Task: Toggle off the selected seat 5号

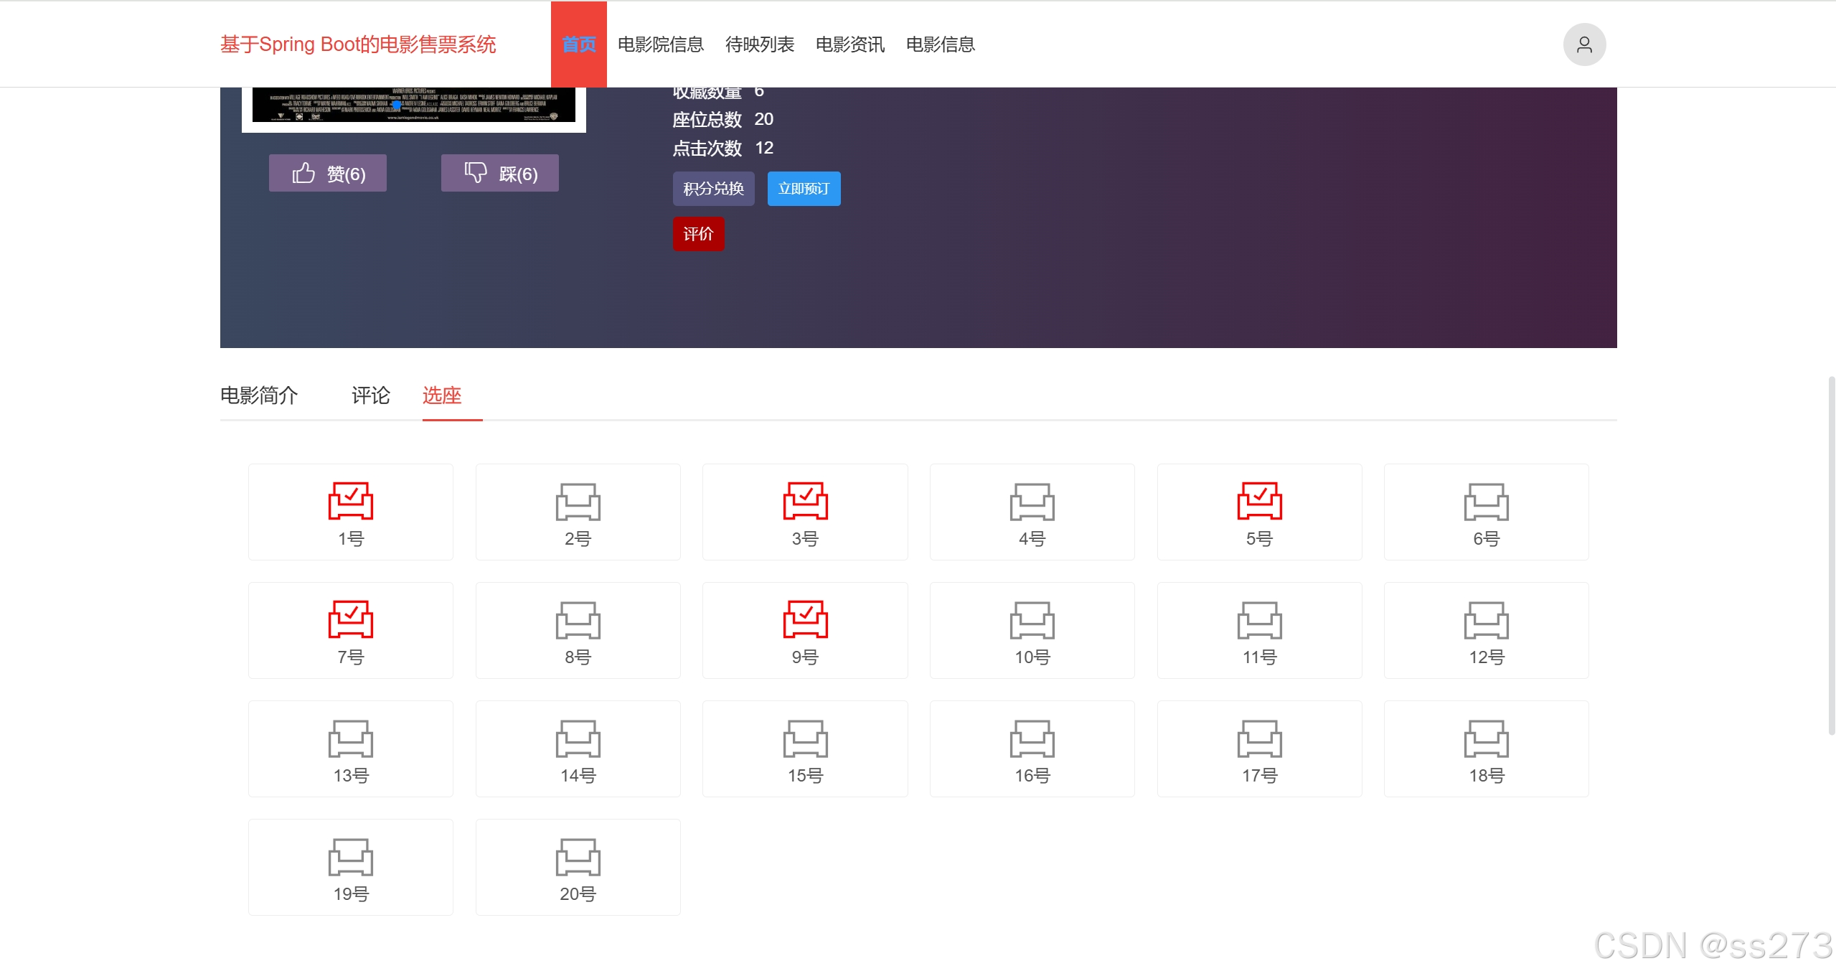Action: pos(1259,502)
